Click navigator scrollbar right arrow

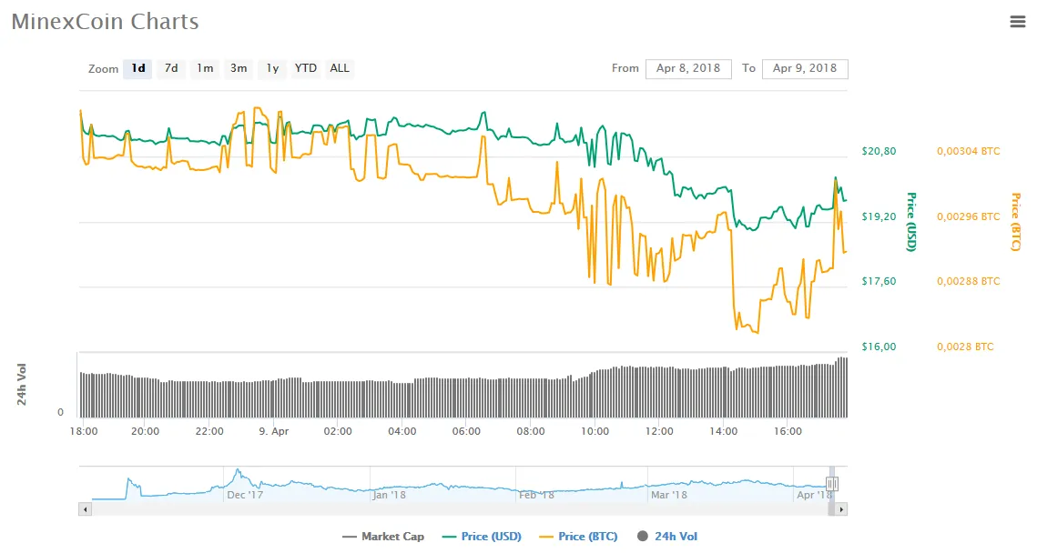pyautogui.click(x=841, y=509)
